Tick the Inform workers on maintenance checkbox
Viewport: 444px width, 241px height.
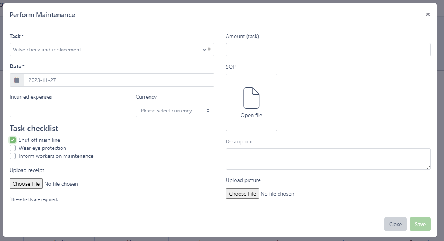13,156
